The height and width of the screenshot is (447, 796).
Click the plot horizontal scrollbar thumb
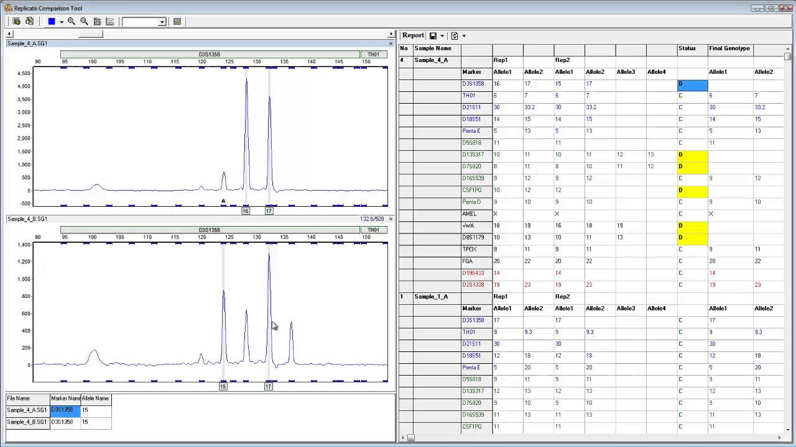point(90,34)
